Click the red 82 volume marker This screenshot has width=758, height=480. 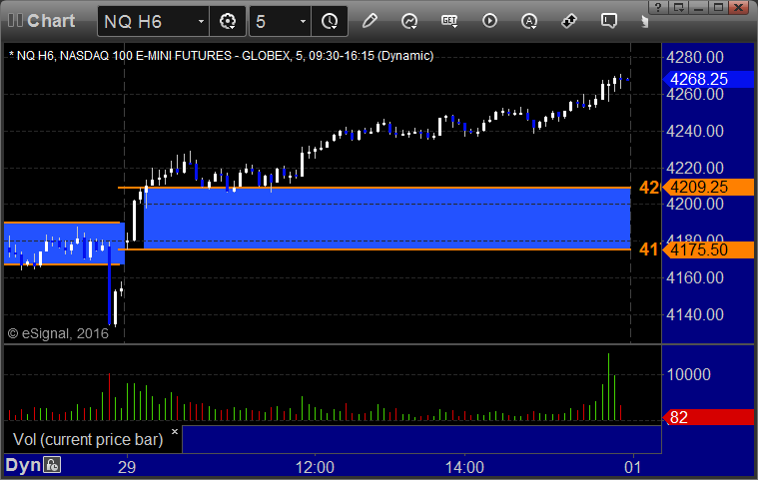pyautogui.click(x=708, y=417)
